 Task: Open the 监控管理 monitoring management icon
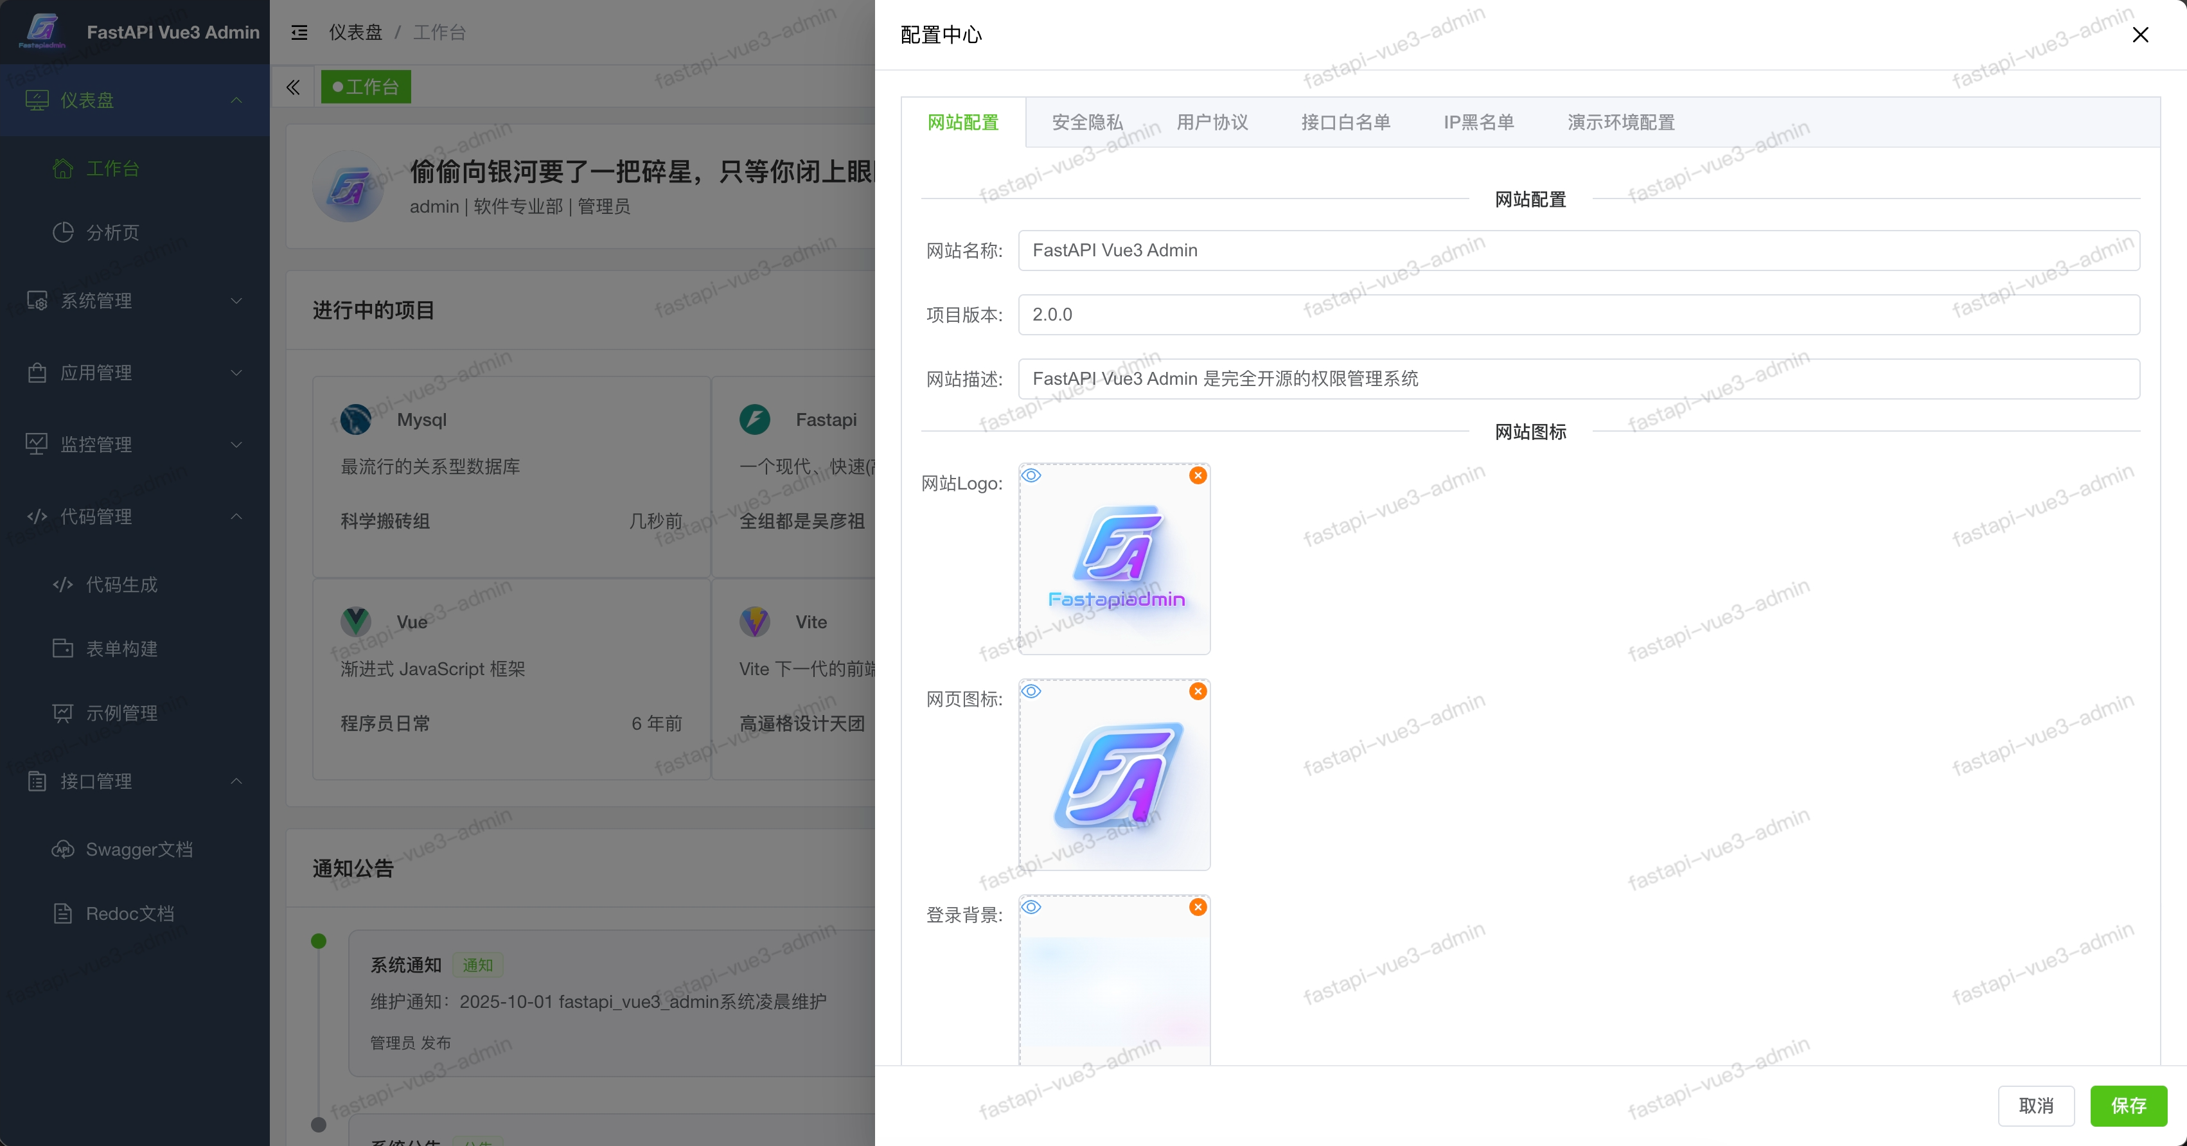click(x=37, y=443)
